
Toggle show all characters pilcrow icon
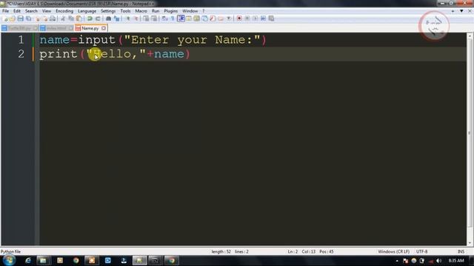click(173, 18)
